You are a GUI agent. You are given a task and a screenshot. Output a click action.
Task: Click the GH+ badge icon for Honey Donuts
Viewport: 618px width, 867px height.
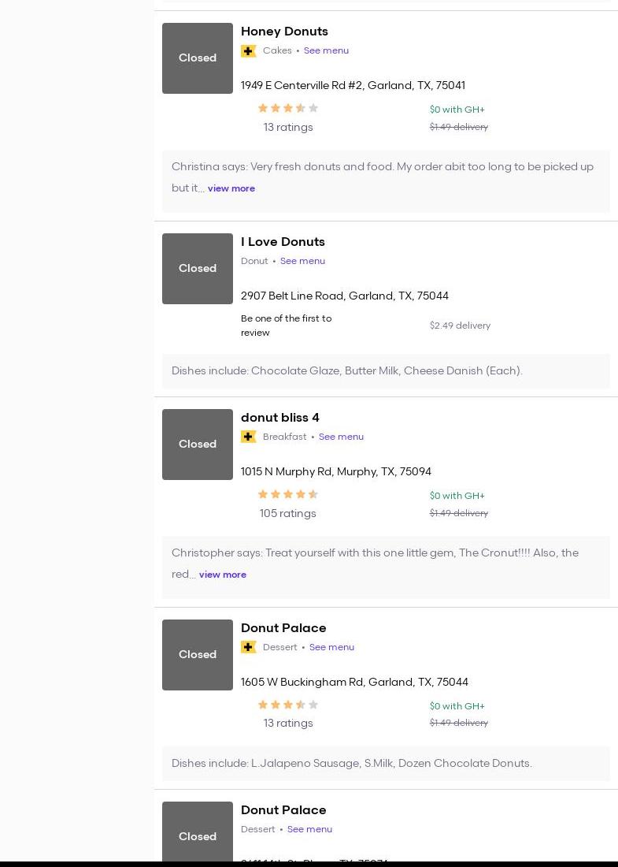tap(248, 51)
